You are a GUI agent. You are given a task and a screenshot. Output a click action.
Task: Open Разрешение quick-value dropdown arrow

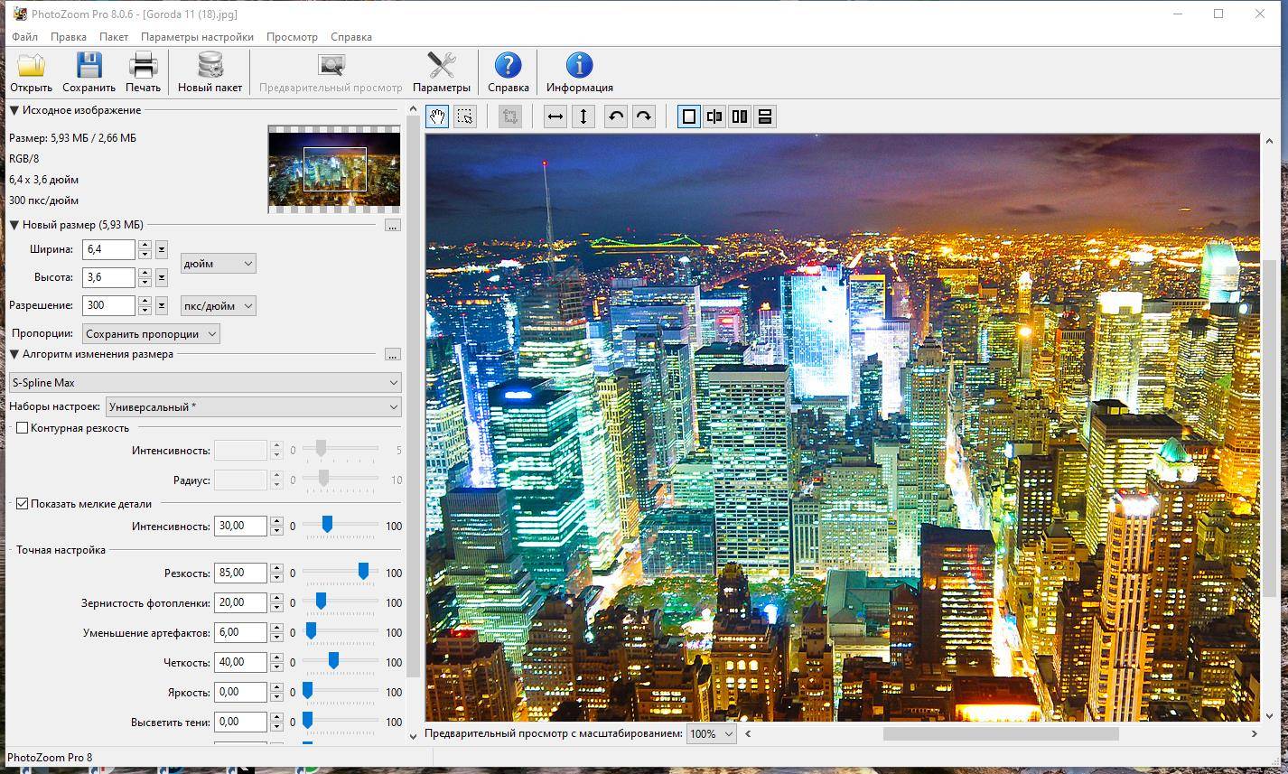point(162,305)
